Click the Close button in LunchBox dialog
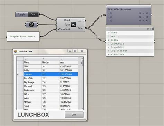Screen dimensions: 164x126 click(x=74, y=115)
